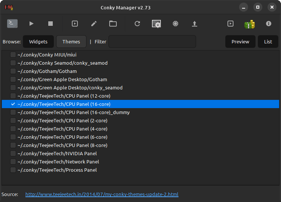
Task: Edit the widget with the pencil icon
Action: 94,24
